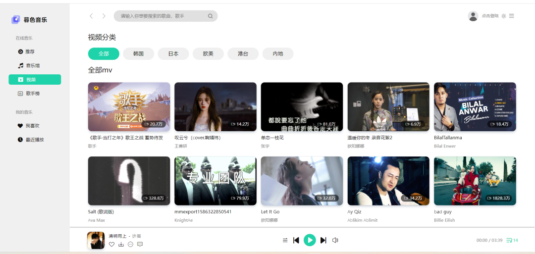This screenshot has height=254, width=535.
Task: Click artist name Billie Eilish
Action: [x=444, y=220]
